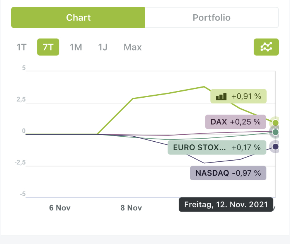Open the Portfolio tab
The width and height of the screenshot is (290, 244).
pyautogui.click(x=212, y=17)
